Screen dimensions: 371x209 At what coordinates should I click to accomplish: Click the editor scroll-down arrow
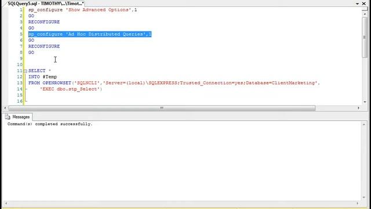365,102
